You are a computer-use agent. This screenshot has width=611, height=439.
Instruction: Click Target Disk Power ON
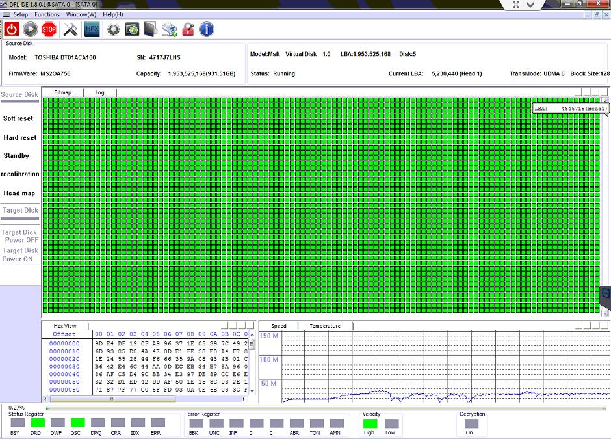pos(20,254)
